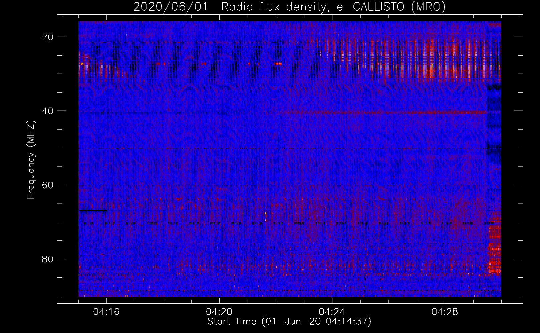Click the frequency tick label "20"
This screenshot has width=540, height=333.
[x=48, y=37]
